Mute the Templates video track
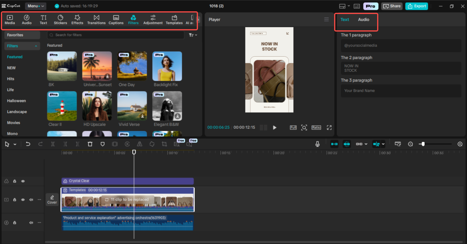The height and width of the screenshot is (244, 467). click(x=31, y=200)
